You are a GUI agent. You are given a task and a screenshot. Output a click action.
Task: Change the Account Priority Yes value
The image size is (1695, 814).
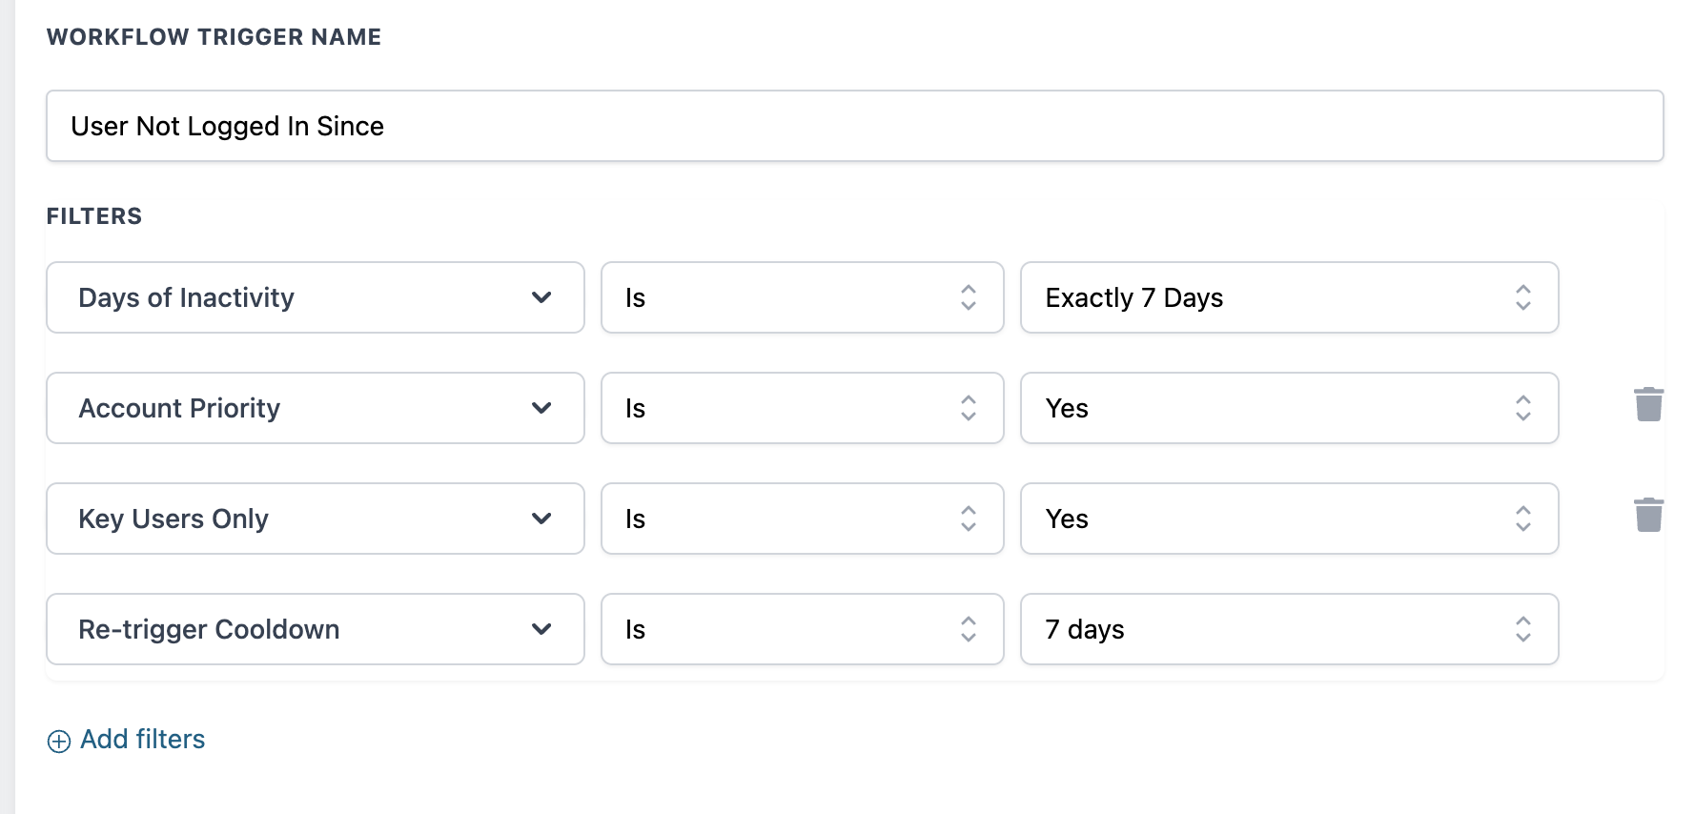[x=1290, y=408]
